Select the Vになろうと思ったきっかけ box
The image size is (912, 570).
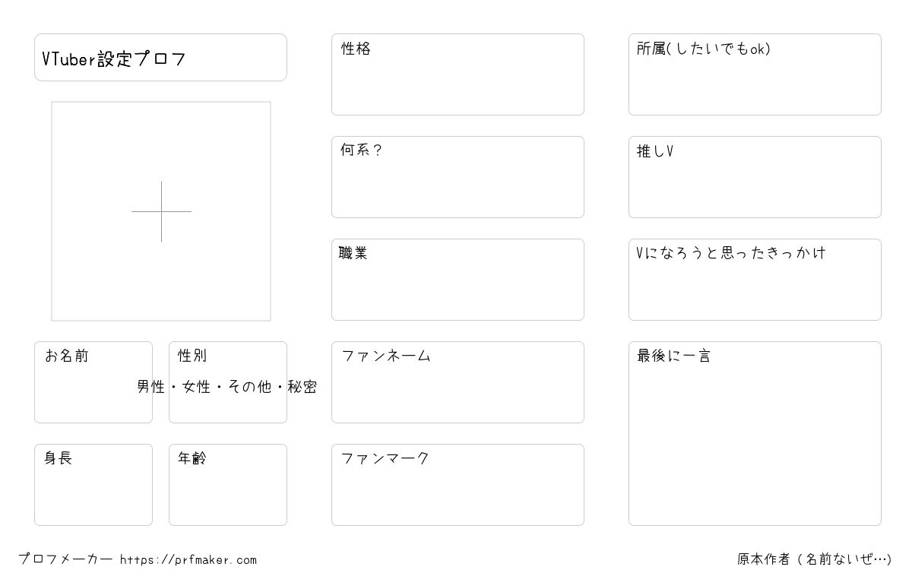coord(755,280)
